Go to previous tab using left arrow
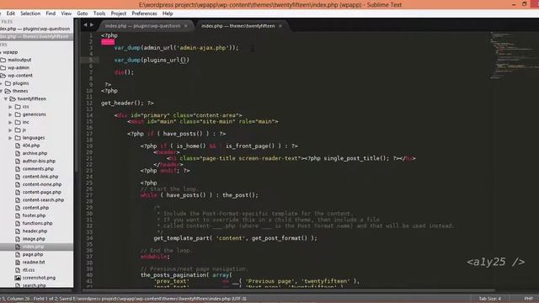This screenshot has height=303, width=539. (x=85, y=24)
